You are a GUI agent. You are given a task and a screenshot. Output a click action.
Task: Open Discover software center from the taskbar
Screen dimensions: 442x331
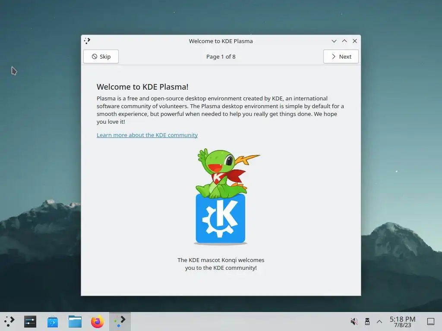53,322
